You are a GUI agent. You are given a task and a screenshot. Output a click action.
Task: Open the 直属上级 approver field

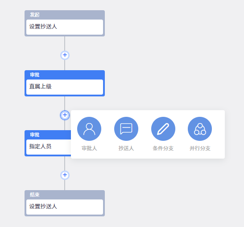(x=65, y=87)
